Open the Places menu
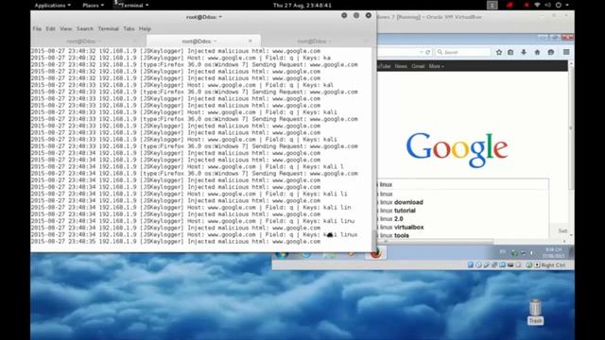 93,6
